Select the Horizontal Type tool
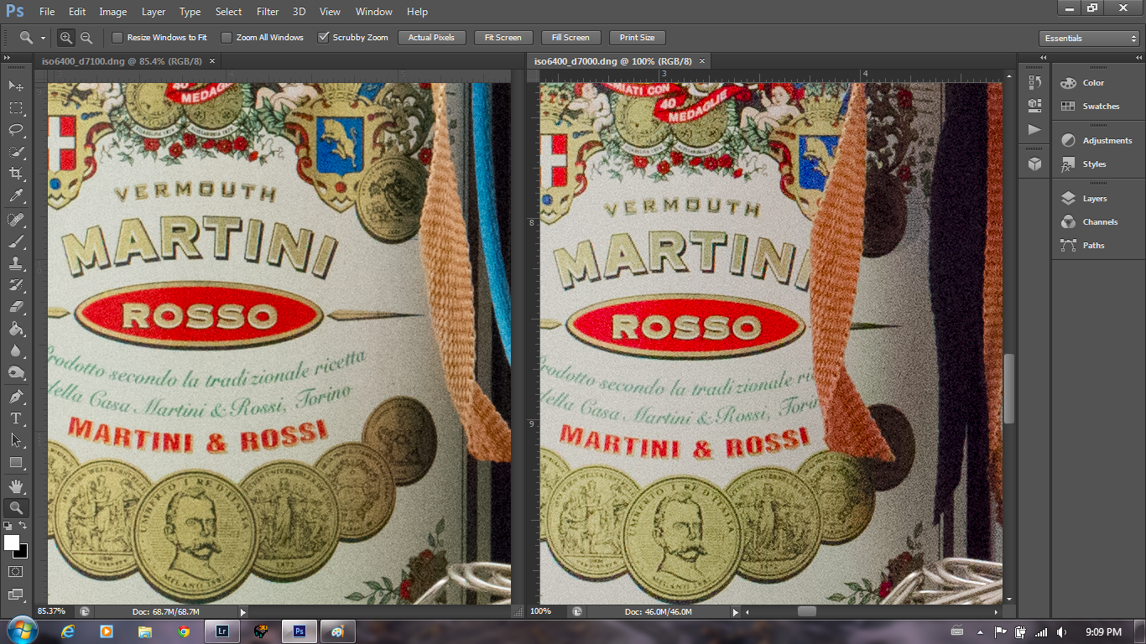 [16, 418]
